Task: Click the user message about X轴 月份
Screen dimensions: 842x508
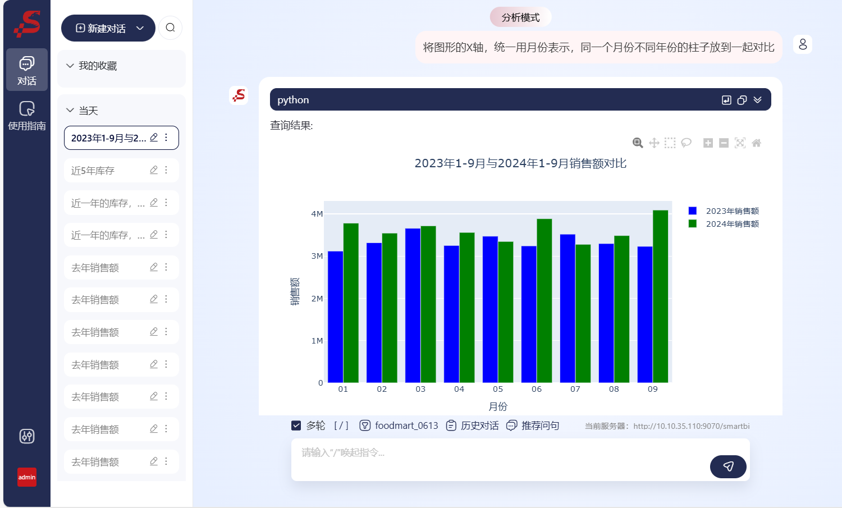Action: click(598, 47)
